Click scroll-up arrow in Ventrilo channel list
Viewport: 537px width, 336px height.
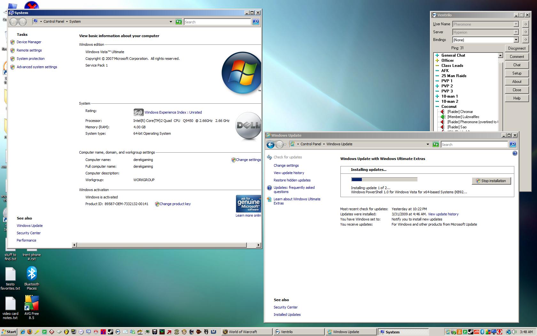[x=500, y=55]
